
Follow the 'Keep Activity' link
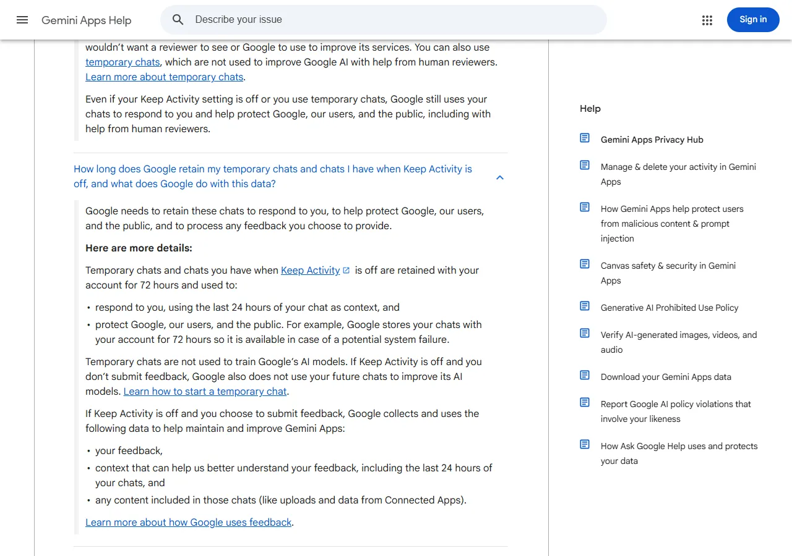coord(311,271)
